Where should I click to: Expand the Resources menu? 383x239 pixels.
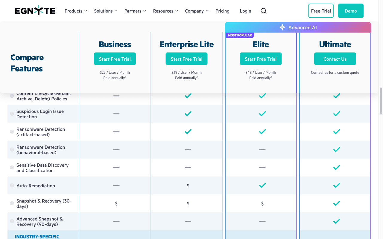[165, 11]
